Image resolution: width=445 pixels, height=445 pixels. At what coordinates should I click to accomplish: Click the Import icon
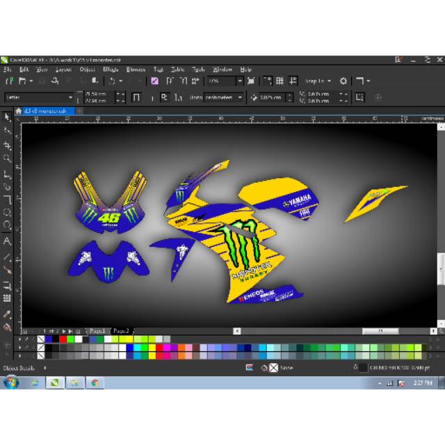tap(170, 81)
